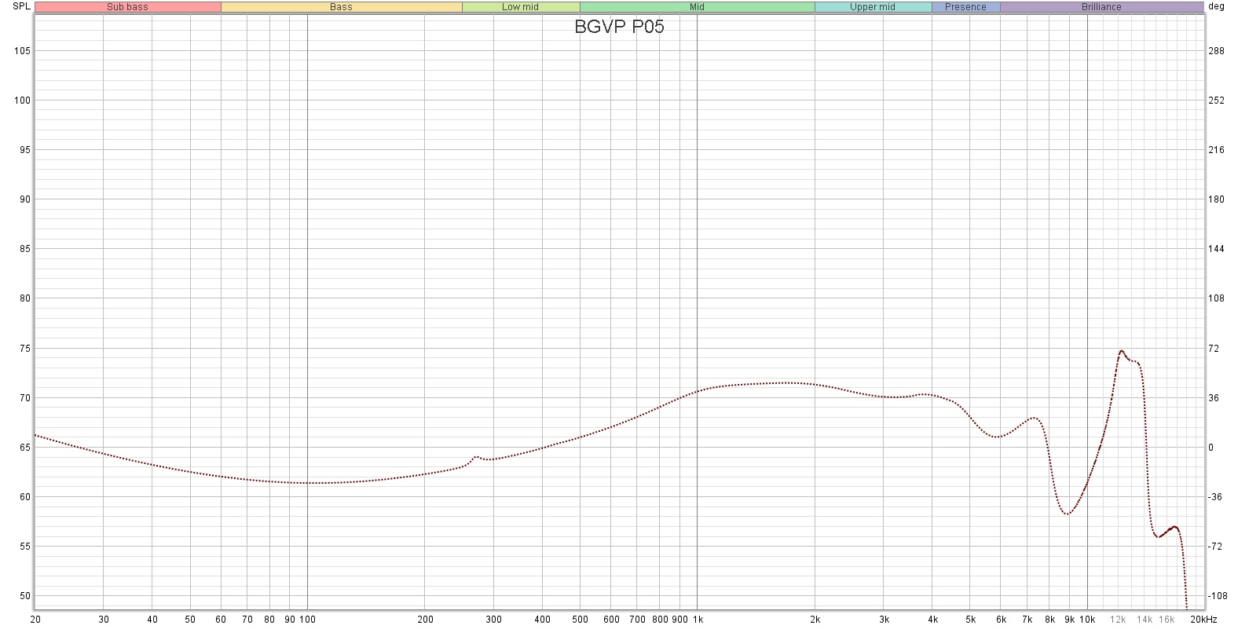Select the 30 Hz frequency tick label
Screen dimensions: 1249x629
click(104, 620)
